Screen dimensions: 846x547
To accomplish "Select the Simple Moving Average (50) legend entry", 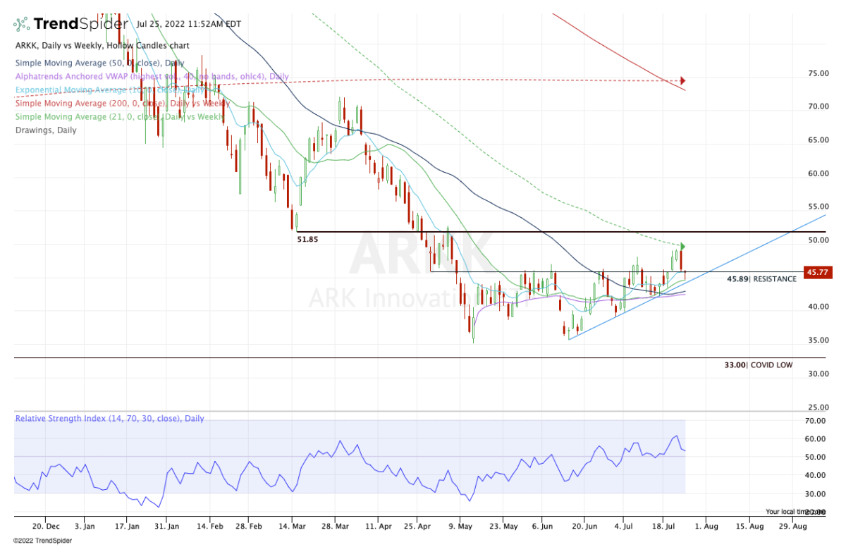I will coord(100,63).
